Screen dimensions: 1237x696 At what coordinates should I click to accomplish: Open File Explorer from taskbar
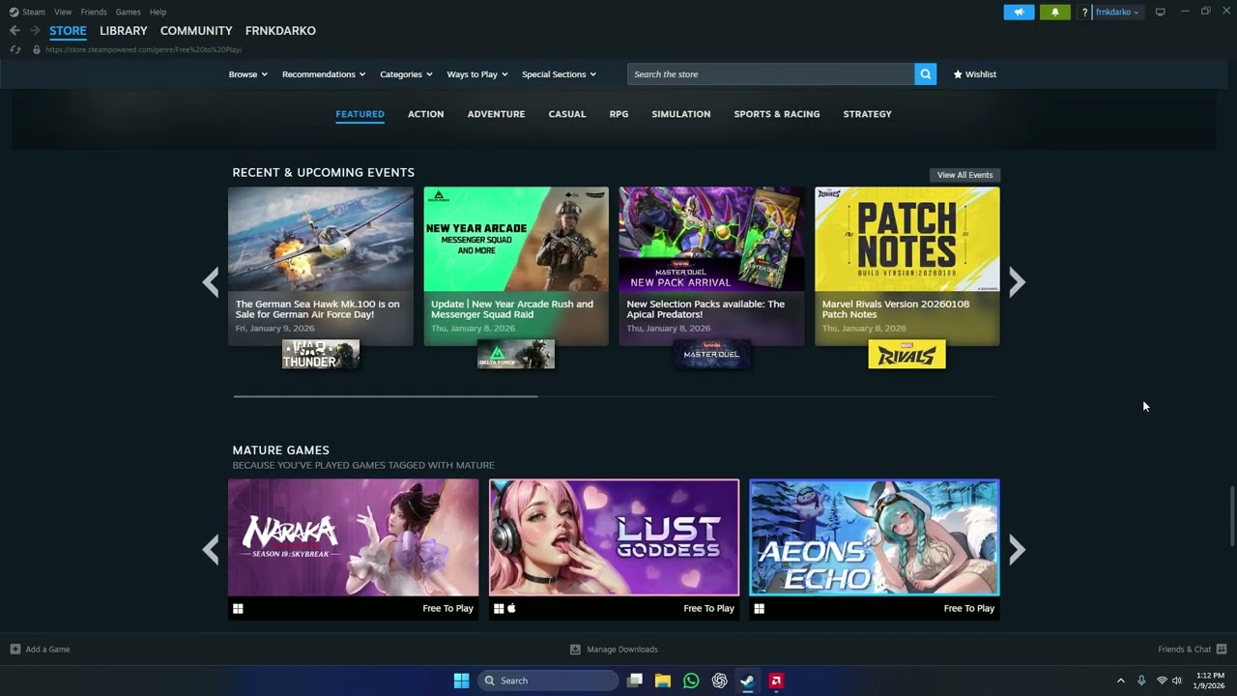click(663, 681)
